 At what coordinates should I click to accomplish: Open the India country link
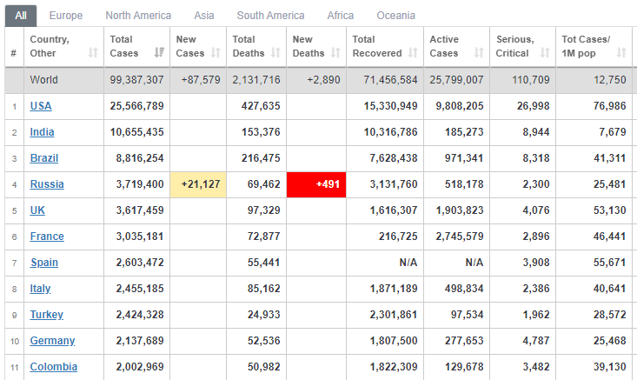[x=42, y=132]
